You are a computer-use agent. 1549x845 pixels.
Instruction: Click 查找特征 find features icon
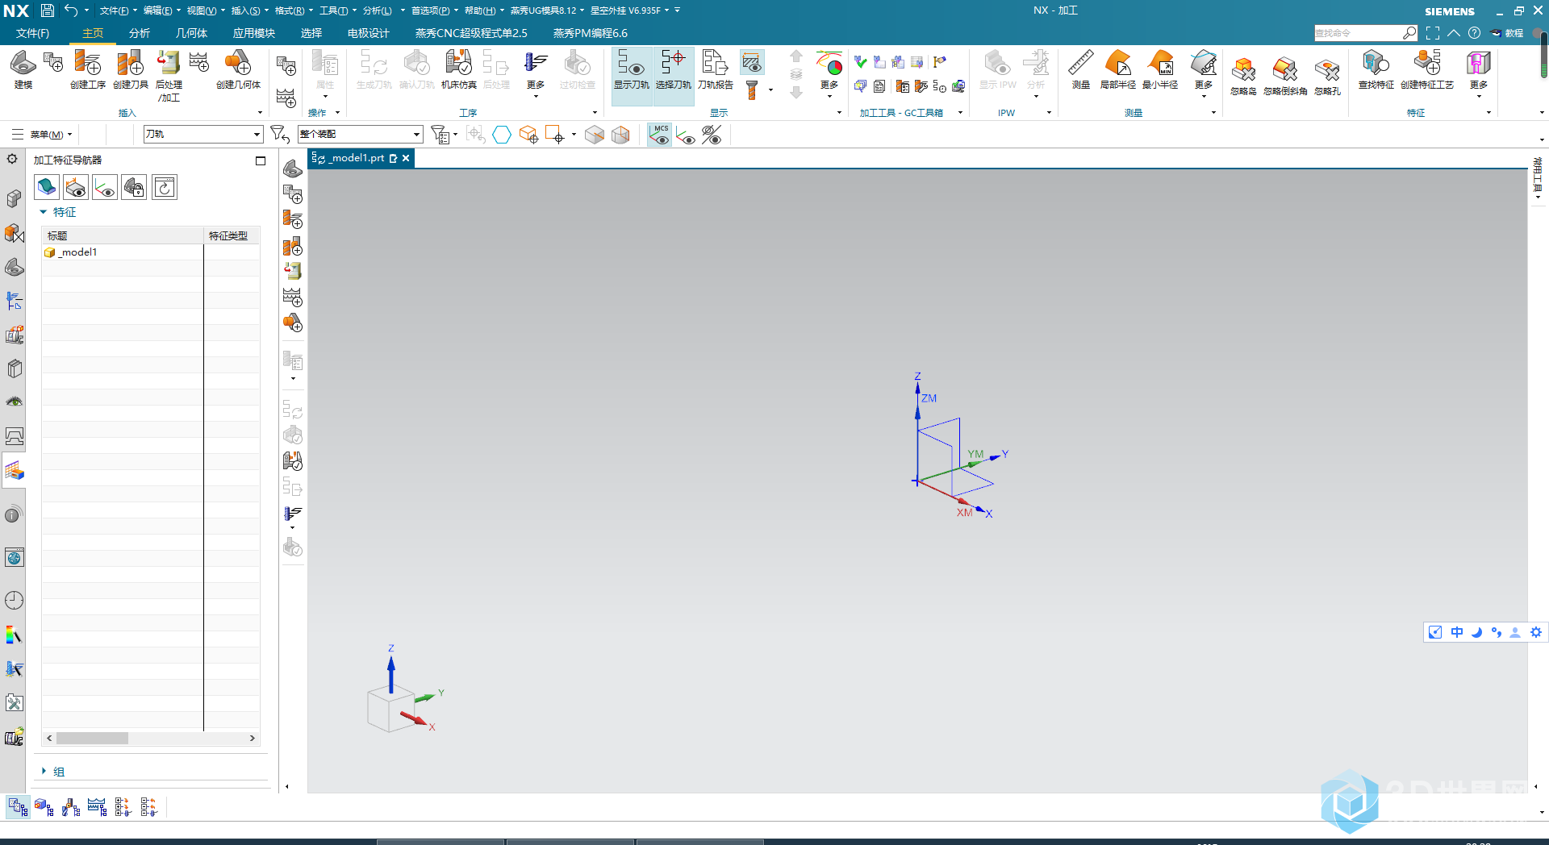tap(1376, 69)
